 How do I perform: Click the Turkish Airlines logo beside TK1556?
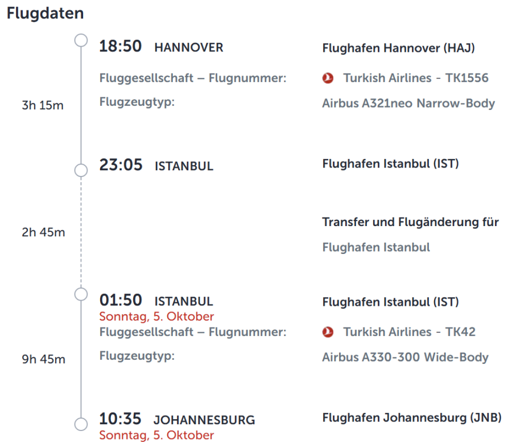point(328,79)
